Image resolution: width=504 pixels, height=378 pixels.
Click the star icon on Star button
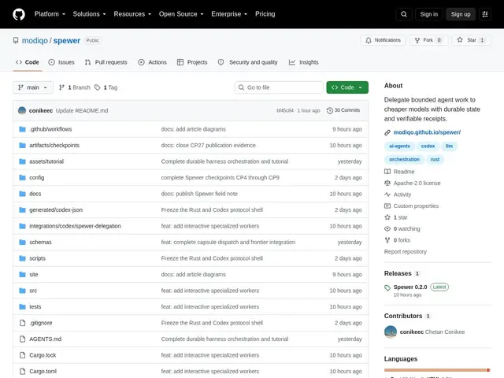click(x=460, y=40)
